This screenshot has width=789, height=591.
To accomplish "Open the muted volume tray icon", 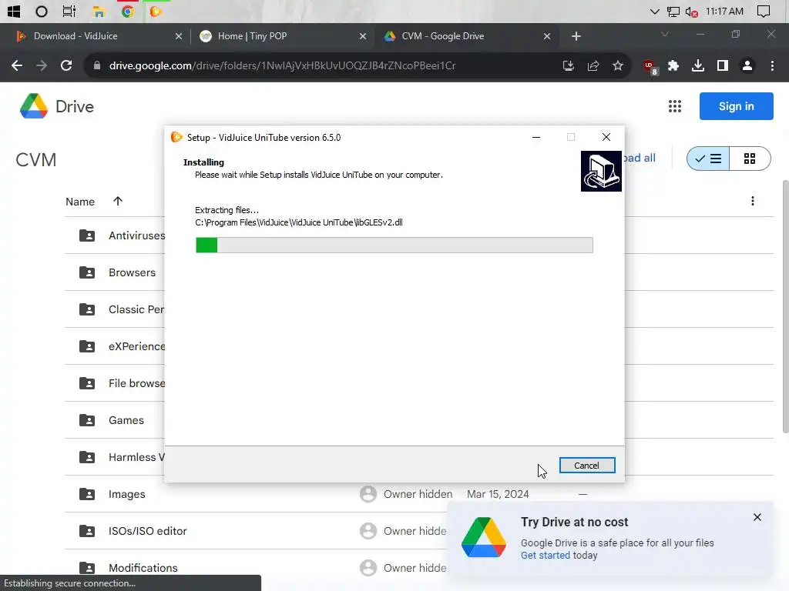I will 691,12.
